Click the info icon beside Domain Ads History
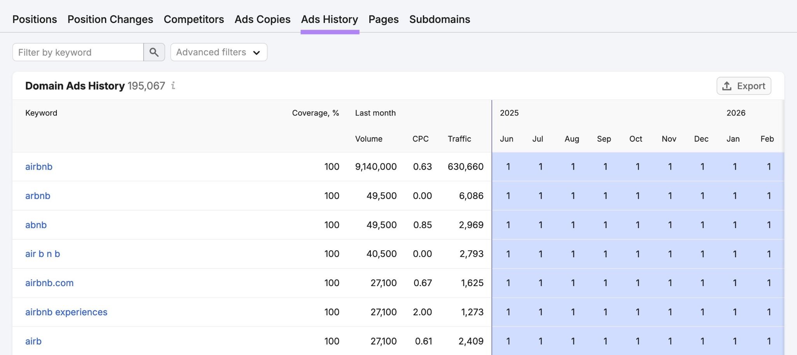The width and height of the screenshot is (797, 355). point(173,86)
